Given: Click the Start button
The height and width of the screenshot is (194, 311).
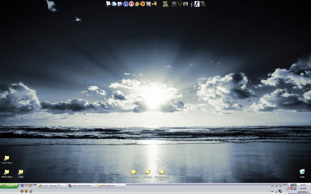Looking at the screenshot, I should tap(9, 186).
